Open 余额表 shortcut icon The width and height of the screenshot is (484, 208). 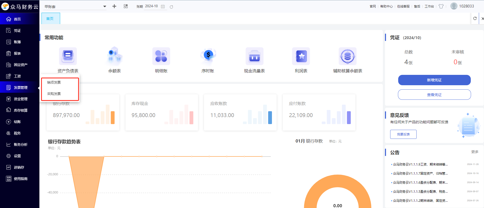coord(115,56)
